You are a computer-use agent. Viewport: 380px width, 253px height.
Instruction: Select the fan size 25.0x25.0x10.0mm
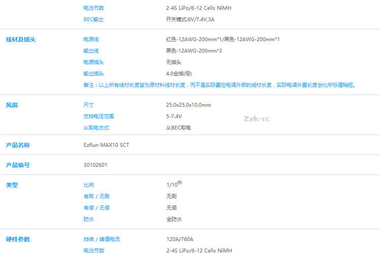pyautogui.click(x=188, y=105)
